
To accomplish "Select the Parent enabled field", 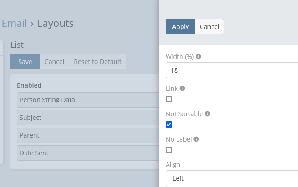I will (86, 135).
